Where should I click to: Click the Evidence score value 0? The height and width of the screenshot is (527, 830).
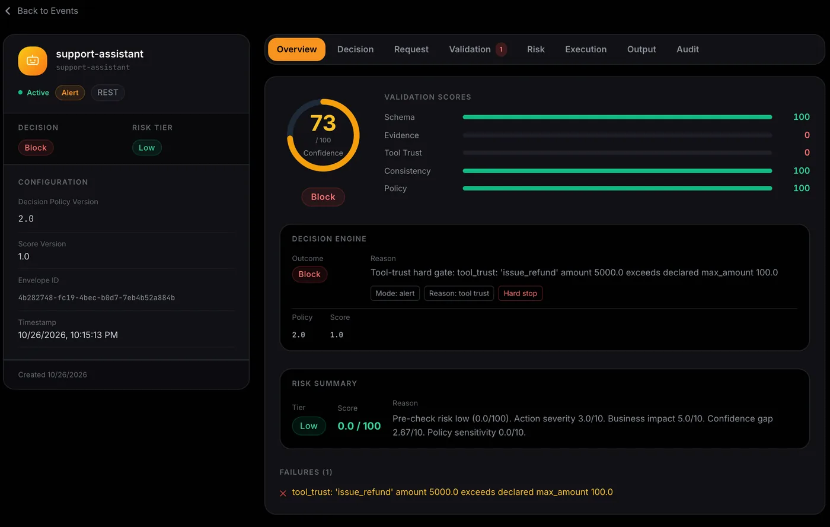coord(807,135)
